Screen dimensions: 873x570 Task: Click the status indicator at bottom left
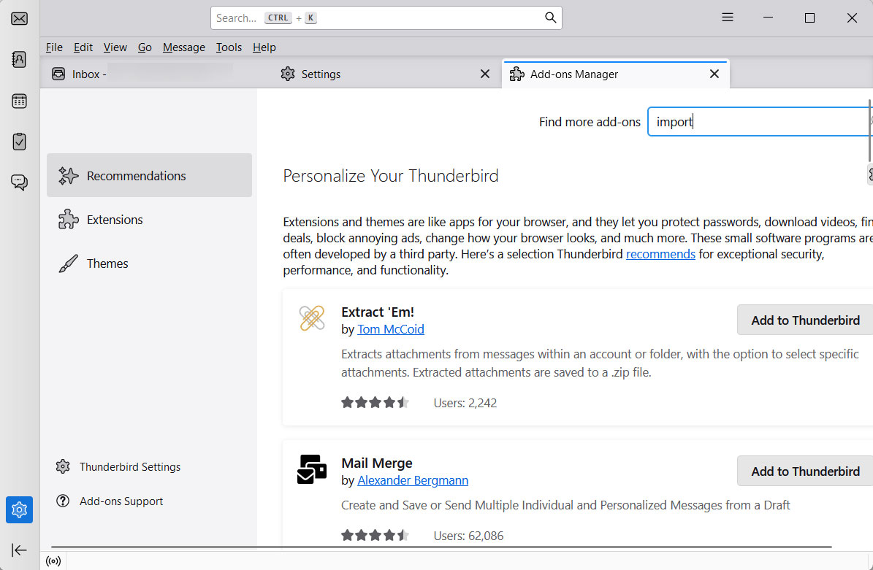pyautogui.click(x=53, y=561)
